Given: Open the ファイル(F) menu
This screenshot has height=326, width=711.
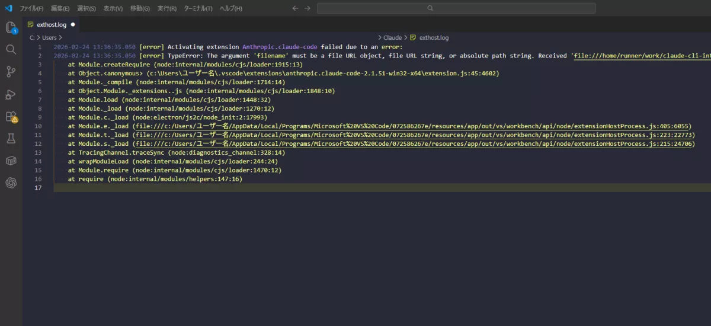Looking at the screenshot, I should [x=31, y=8].
